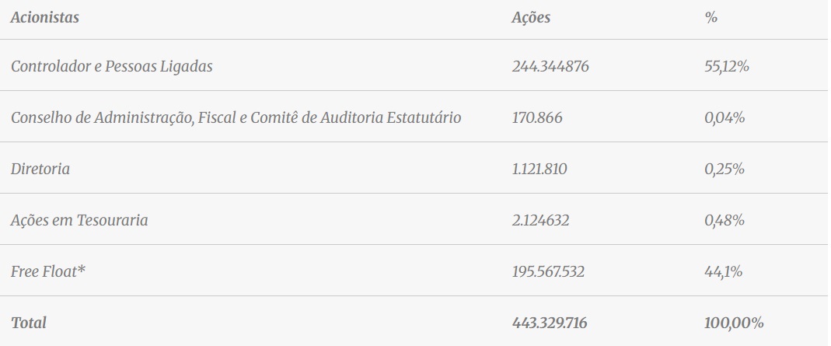
Task: Select the Diretoria row label
Action: click(x=40, y=169)
